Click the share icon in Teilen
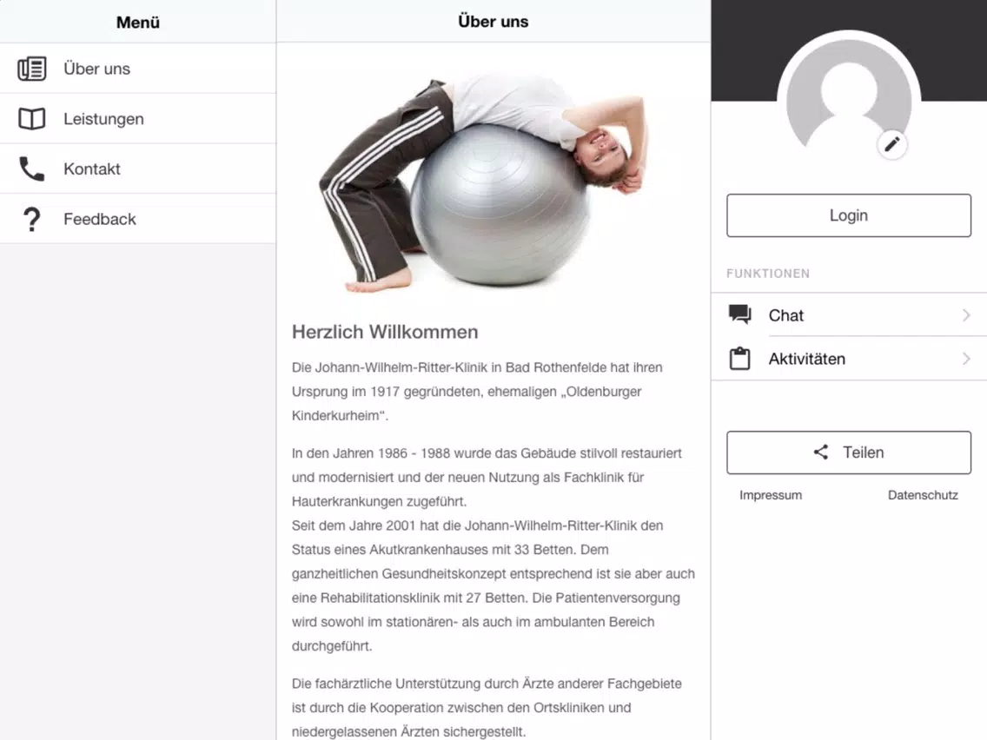This screenshot has height=740, width=987. pyautogui.click(x=821, y=452)
